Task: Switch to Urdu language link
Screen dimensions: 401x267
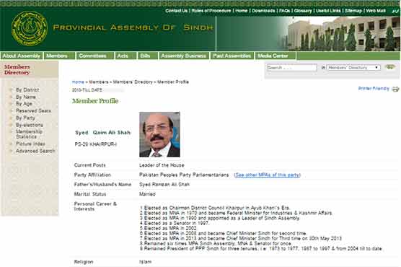Action: (395, 11)
